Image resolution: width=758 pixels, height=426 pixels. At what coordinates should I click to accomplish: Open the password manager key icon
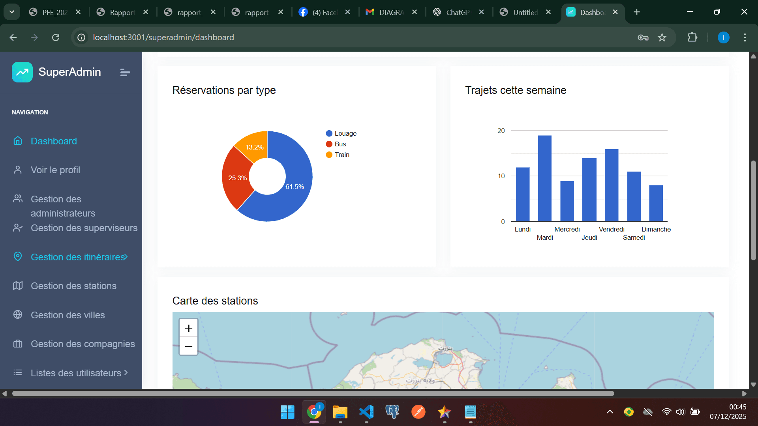coord(643,37)
